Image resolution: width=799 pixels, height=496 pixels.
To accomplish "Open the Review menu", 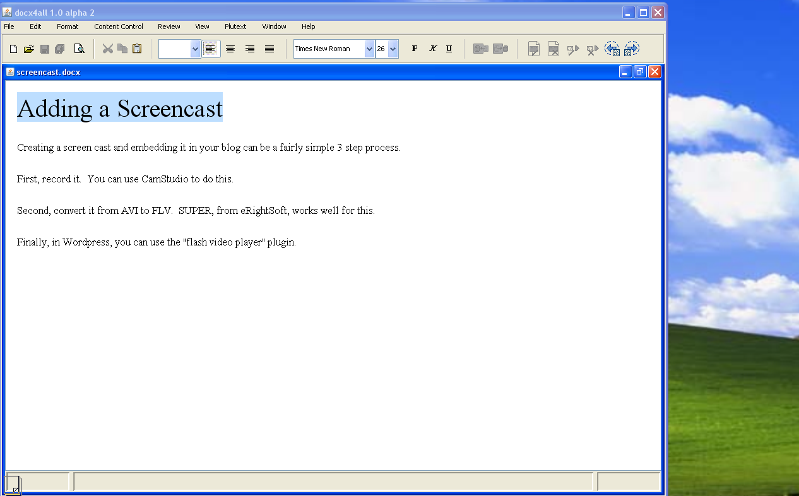I will (x=169, y=27).
